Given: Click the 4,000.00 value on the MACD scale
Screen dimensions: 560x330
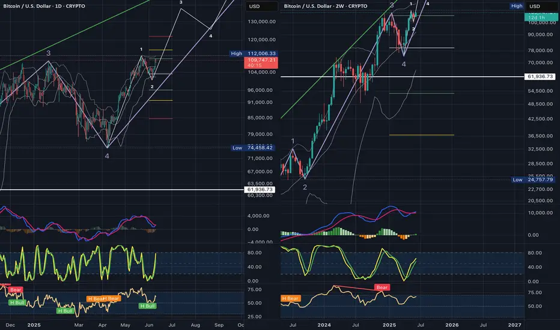Looking at the screenshot, I should coord(258,215).
